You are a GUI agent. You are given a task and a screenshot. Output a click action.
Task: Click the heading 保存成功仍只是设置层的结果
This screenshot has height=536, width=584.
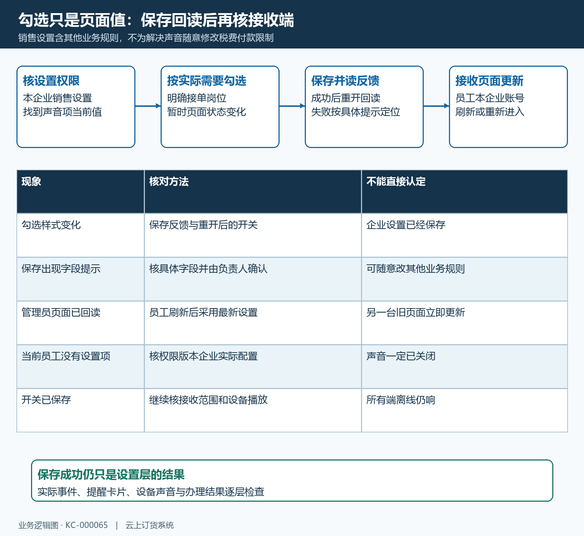[111, 475]
